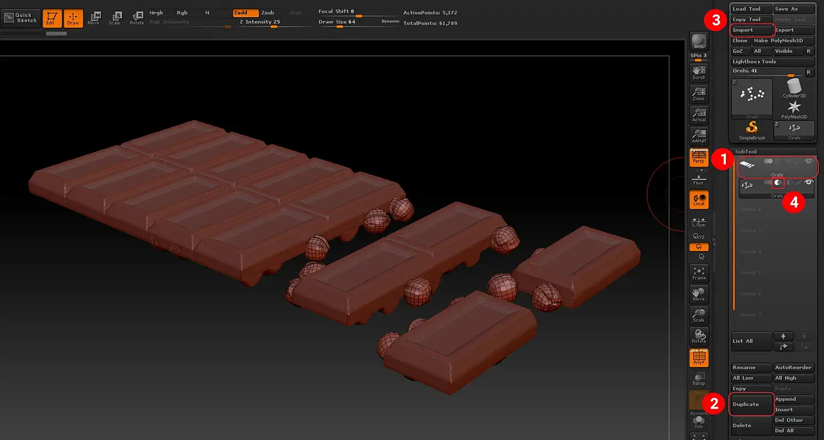
Task: Toggle Y axis rotation mode
Action: (699, 247)
